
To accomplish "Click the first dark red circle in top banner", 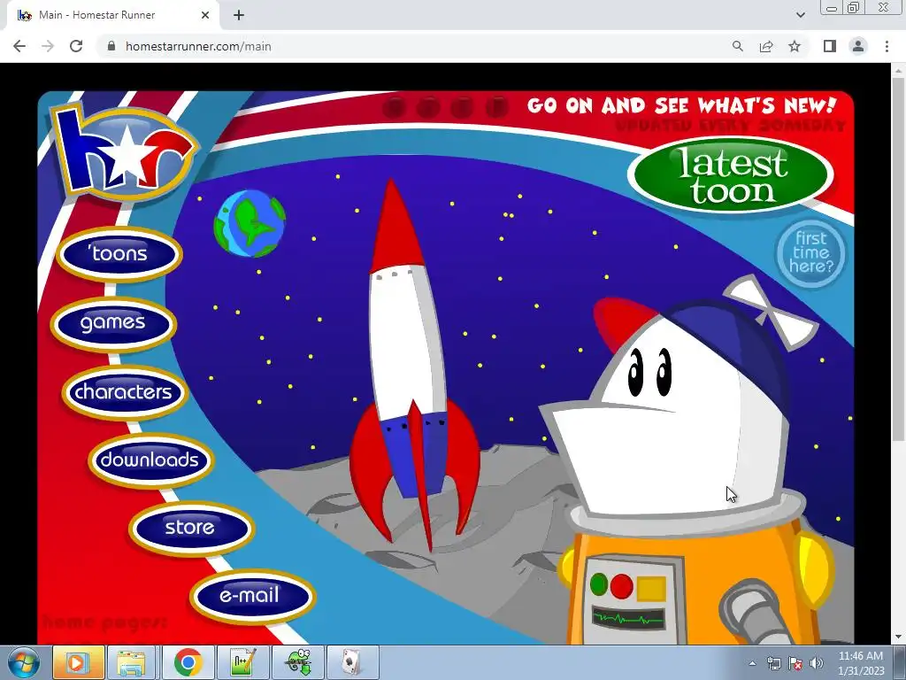I will click(x=394, y=107).
